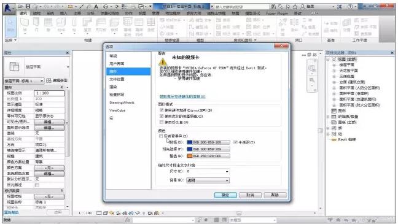The width and height of the screenshot is (398, 224).
Task: Click the yellow warning triangle icon in dialog
Action: (x=163, y=61)
